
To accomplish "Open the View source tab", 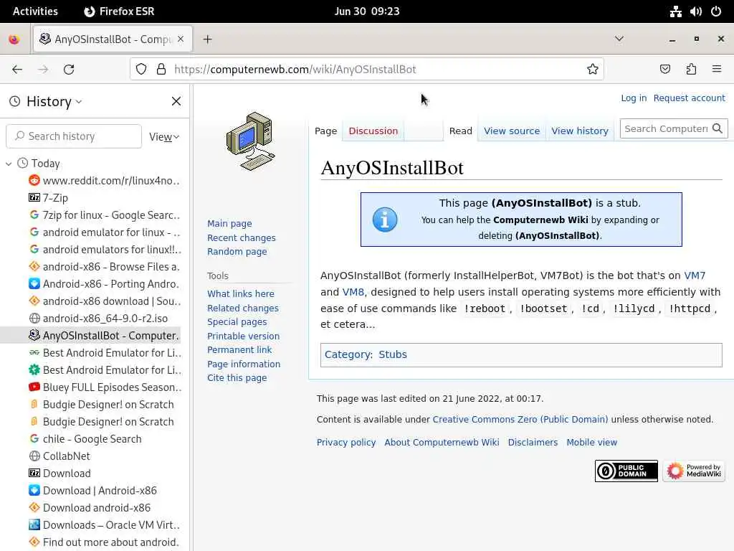I will tap(512, 131).
